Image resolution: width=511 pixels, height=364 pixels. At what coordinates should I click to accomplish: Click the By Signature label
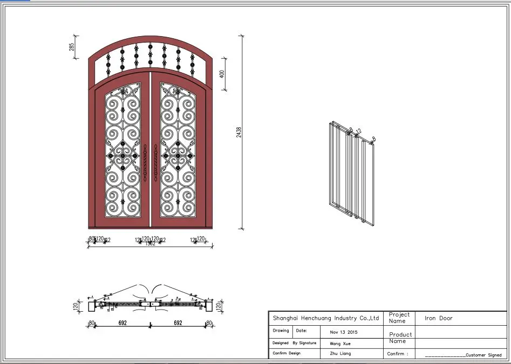click(304, 343)
